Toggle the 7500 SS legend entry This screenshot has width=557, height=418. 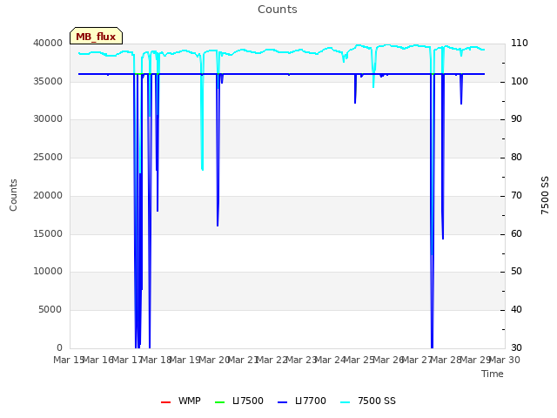pyautogui.click(x=367, y=401)
